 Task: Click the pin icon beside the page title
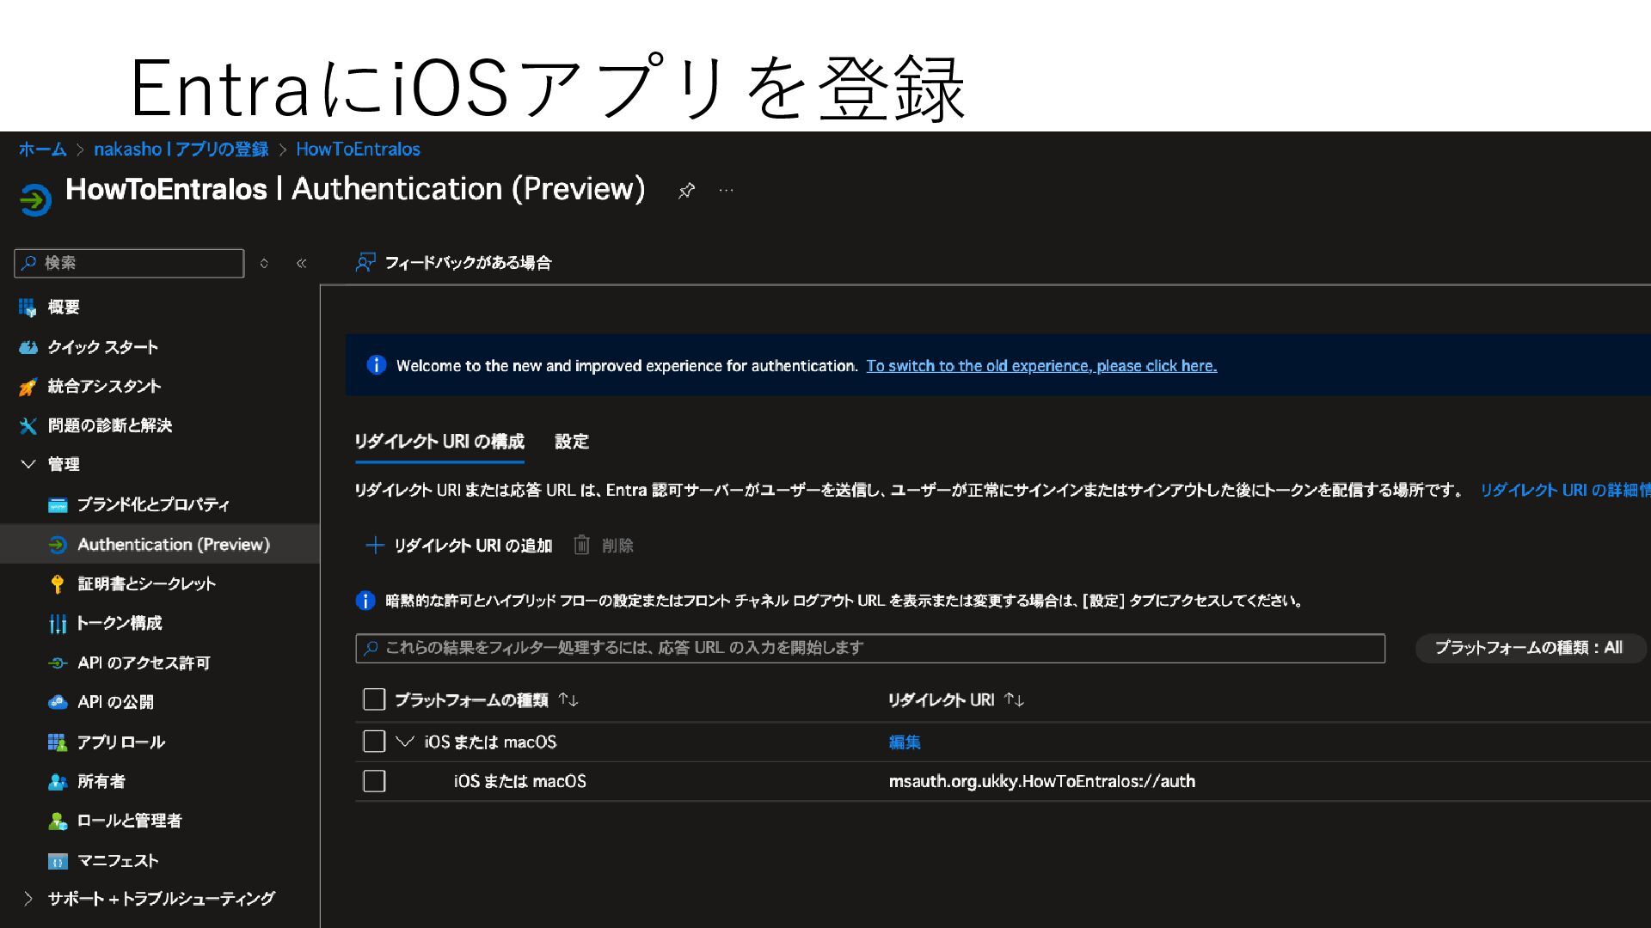coord(686,191)
